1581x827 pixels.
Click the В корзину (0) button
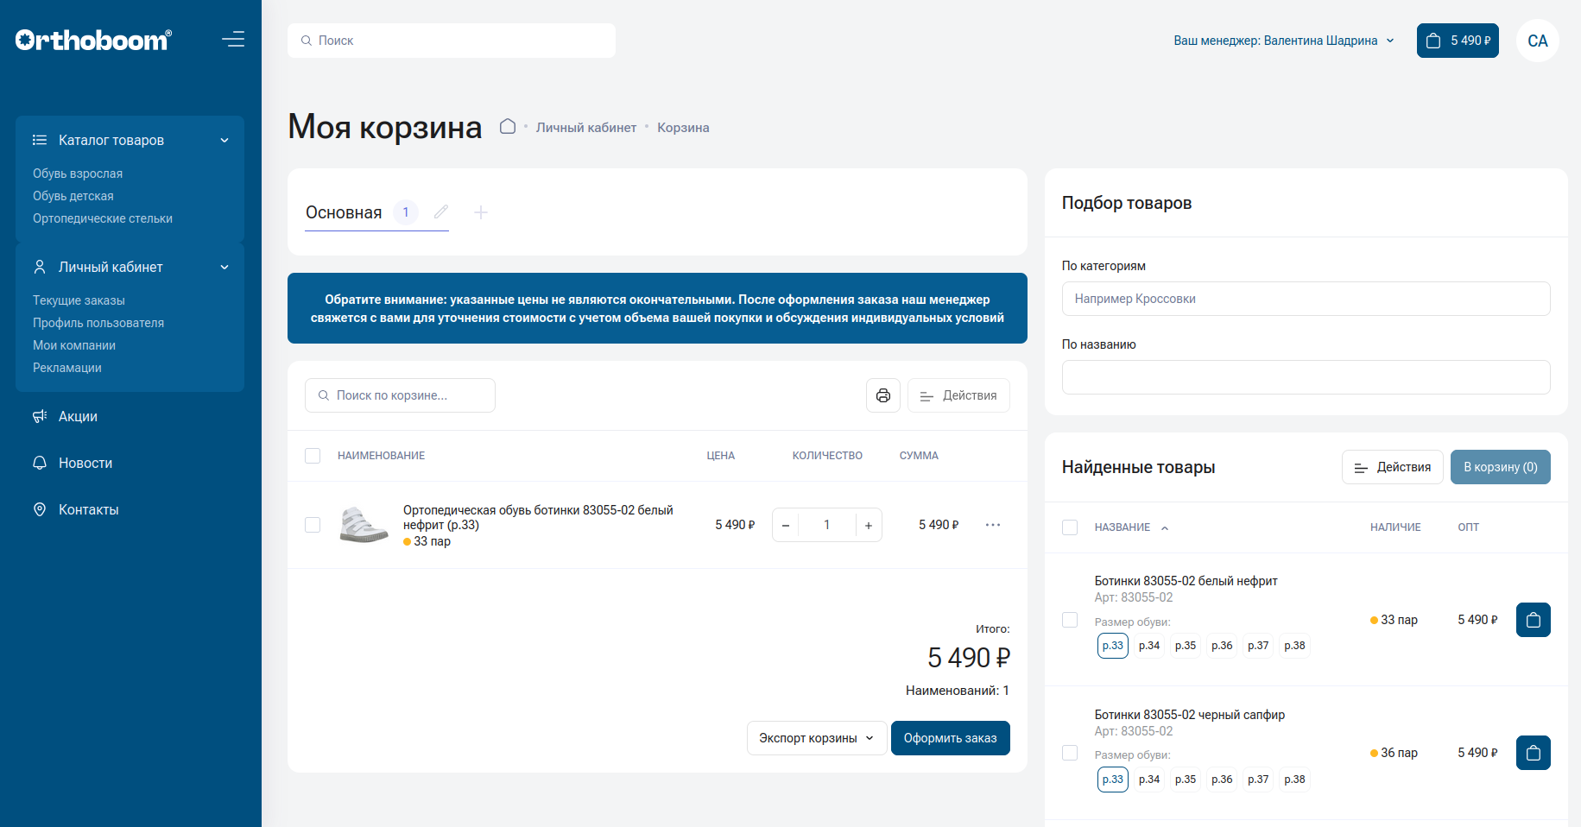coord(1500,467)
